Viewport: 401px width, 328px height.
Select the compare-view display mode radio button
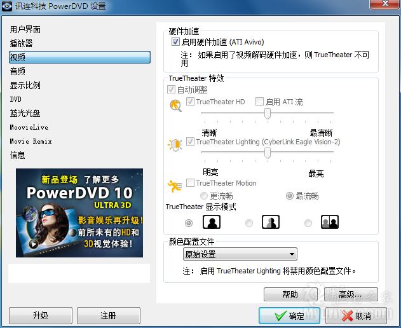click(308, 223)
